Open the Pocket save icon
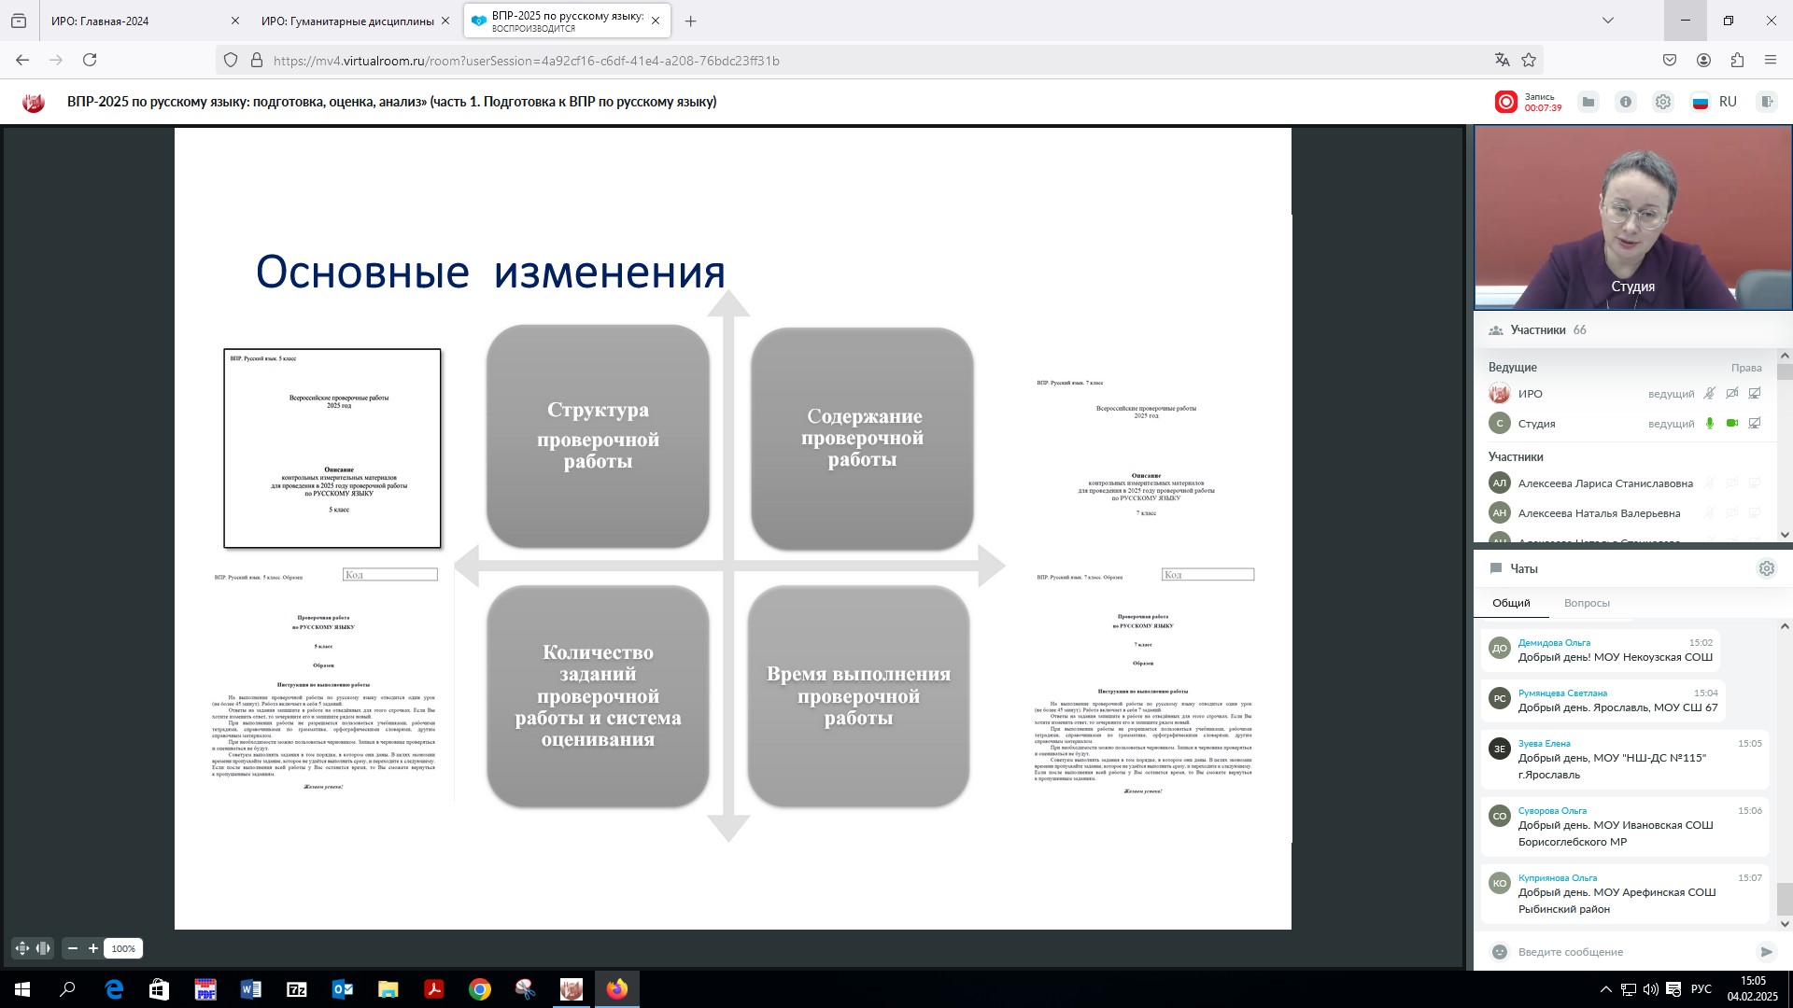 click(x=1670, y=60)
